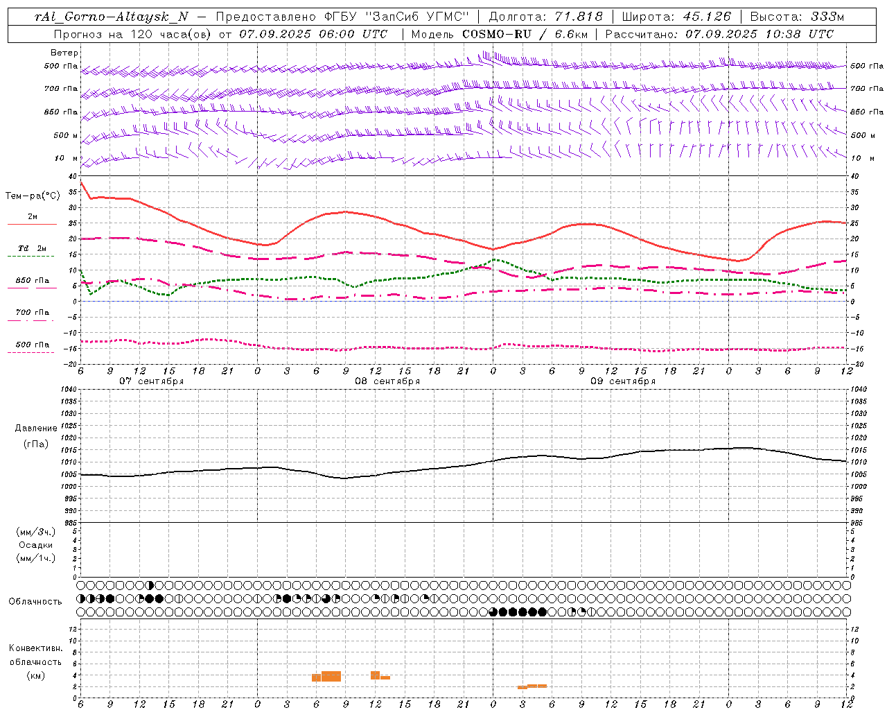Click the Широта: 45.126 header value
The image size is (887, 710).
click(x=676, y=17)
